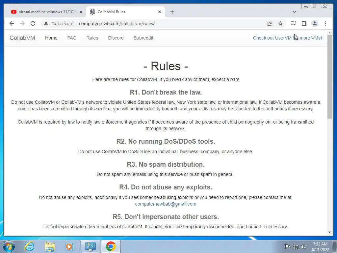Click heading 'R1. Don't break the law.'

(x=166, y=92)
